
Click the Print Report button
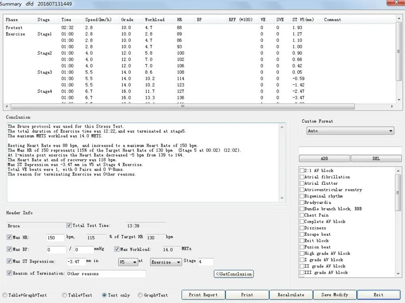203,295
